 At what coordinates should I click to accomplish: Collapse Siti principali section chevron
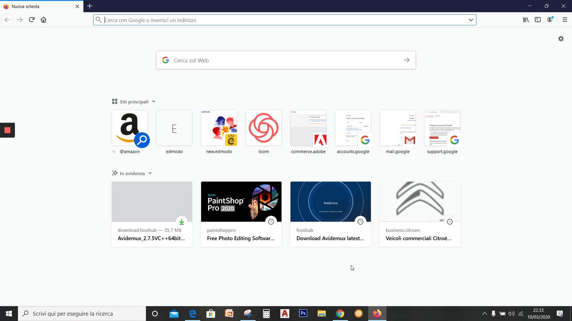tap(153, 102)
